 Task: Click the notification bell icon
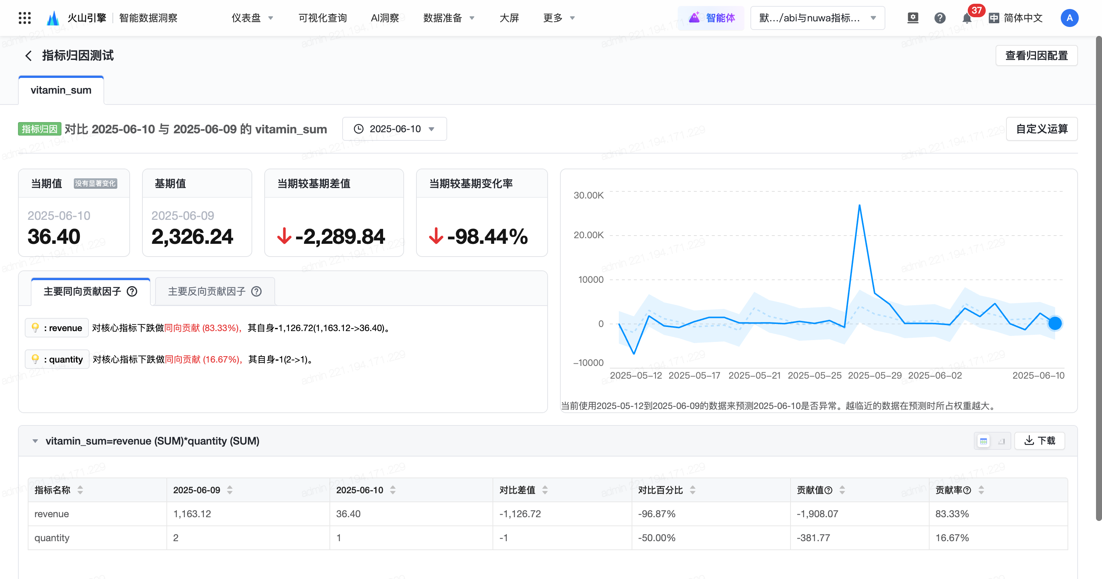click(966, 18)
